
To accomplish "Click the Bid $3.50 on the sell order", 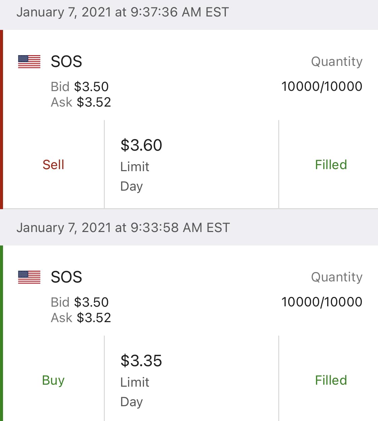I will 80,87.
